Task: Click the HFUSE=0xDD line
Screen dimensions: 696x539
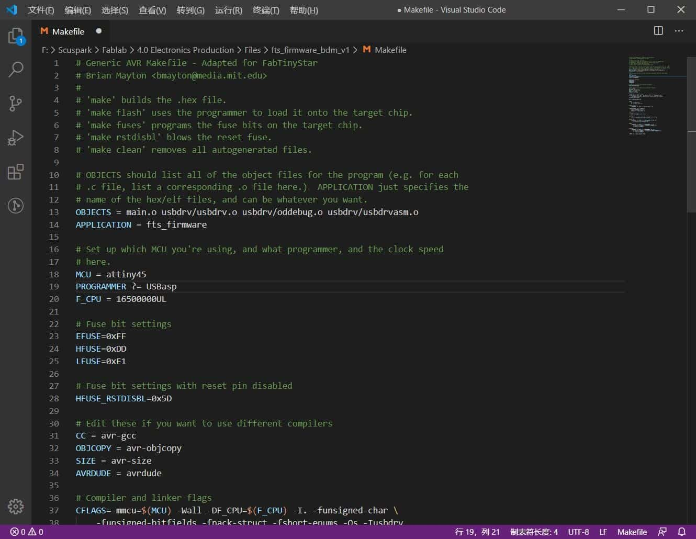Action: pyautogui.click(x=101, y=349)
